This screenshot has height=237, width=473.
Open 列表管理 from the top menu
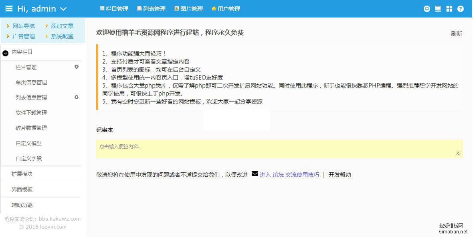click(x=152, y=8)
